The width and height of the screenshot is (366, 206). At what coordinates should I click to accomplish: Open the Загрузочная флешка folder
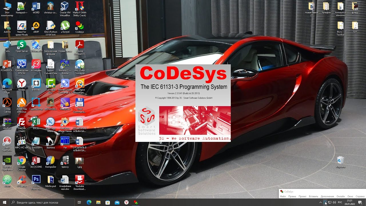coord(51,48)
